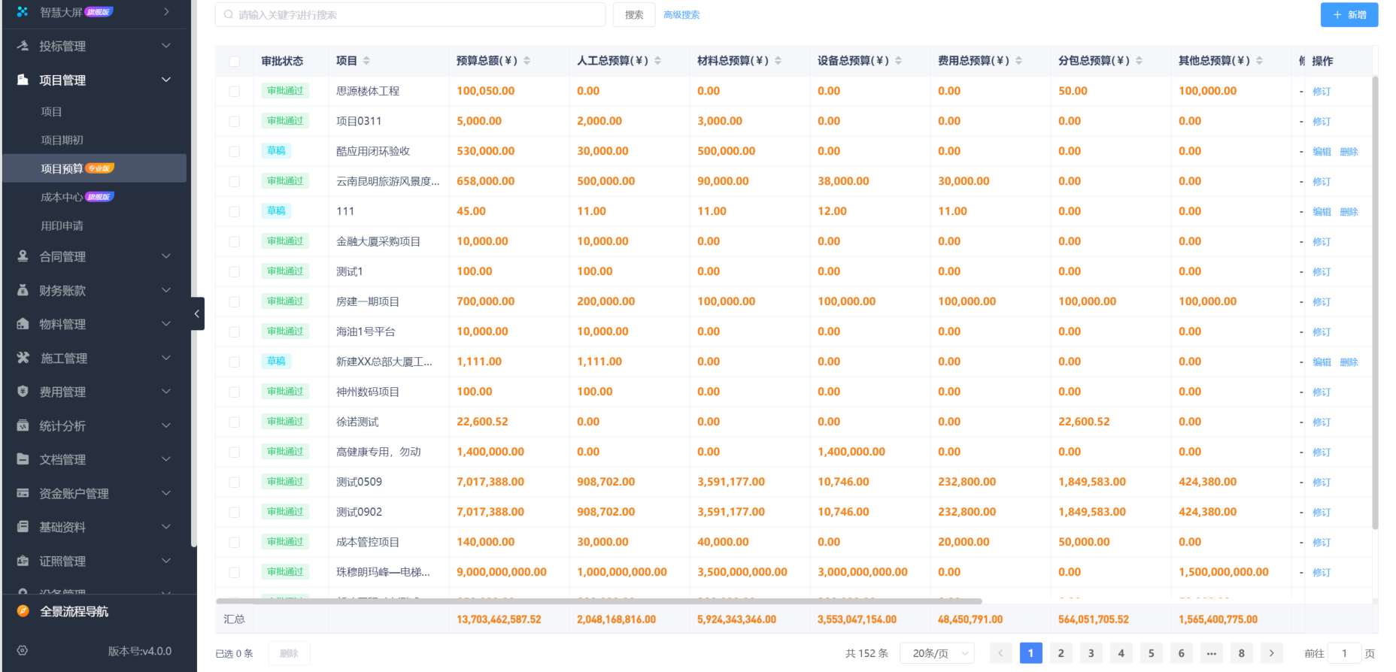Click the 投标管理 bidding icon in sidebar
This screenshot has width=1396, height=672.
[x=23, y=46]
